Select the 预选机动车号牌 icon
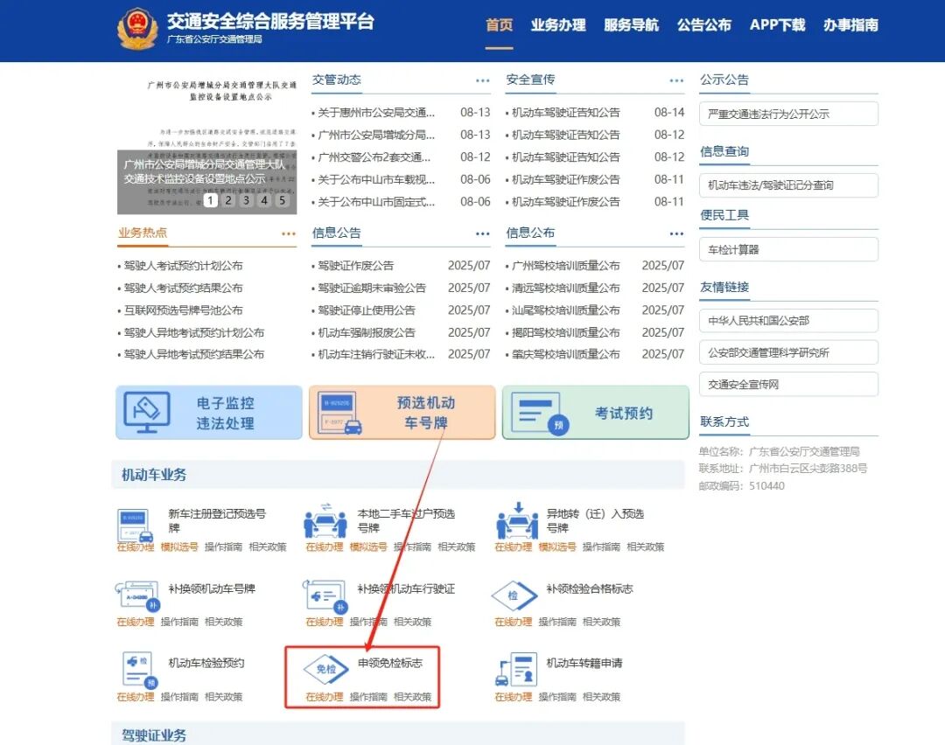Viewport: 945px width, 745px height. (x=402, y=411)
